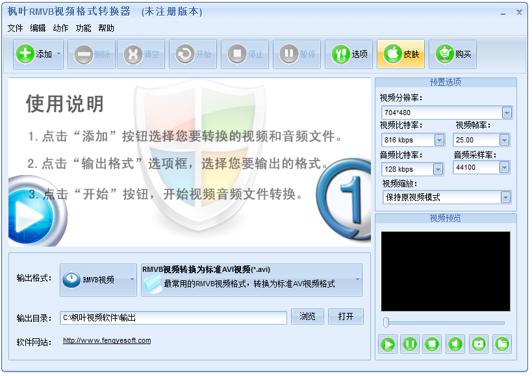
Task: Mute audio with the speaker icon
Action: (454, 344)
